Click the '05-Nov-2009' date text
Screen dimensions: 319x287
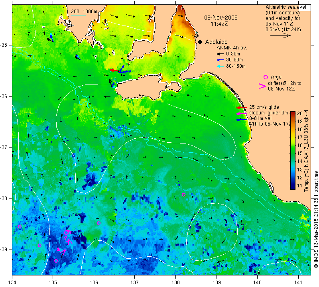(221, 18)
